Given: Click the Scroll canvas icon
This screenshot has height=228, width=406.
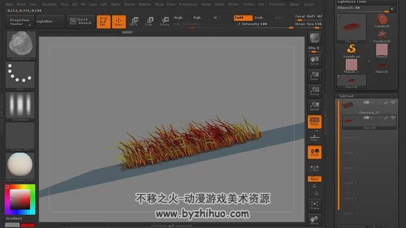Looking at the screenshot, I should point(314,61).
